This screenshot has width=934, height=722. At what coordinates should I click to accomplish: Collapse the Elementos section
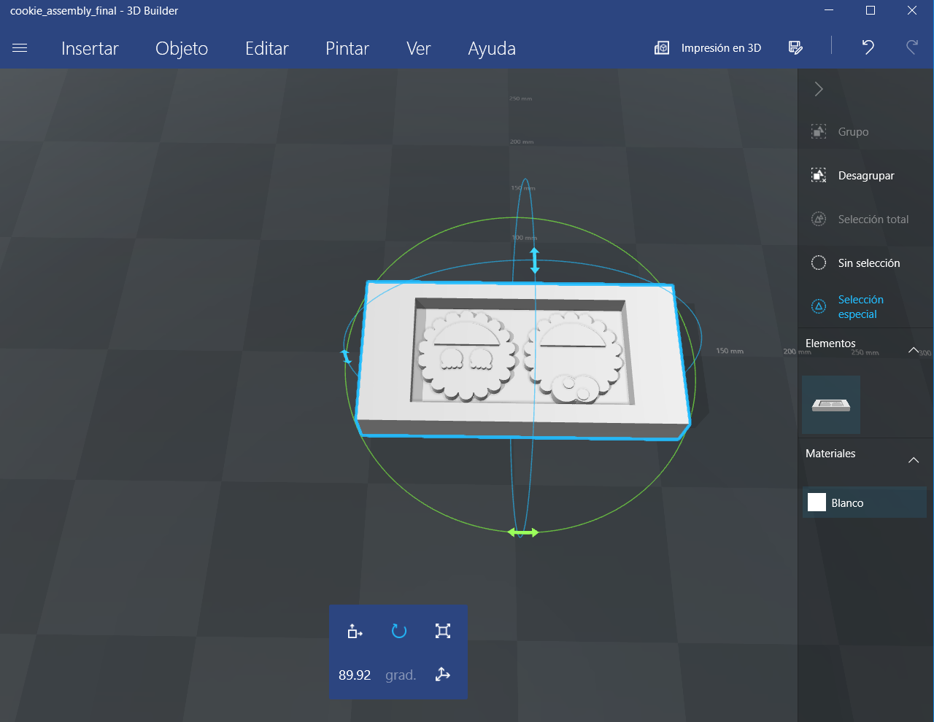coord(914,350)
